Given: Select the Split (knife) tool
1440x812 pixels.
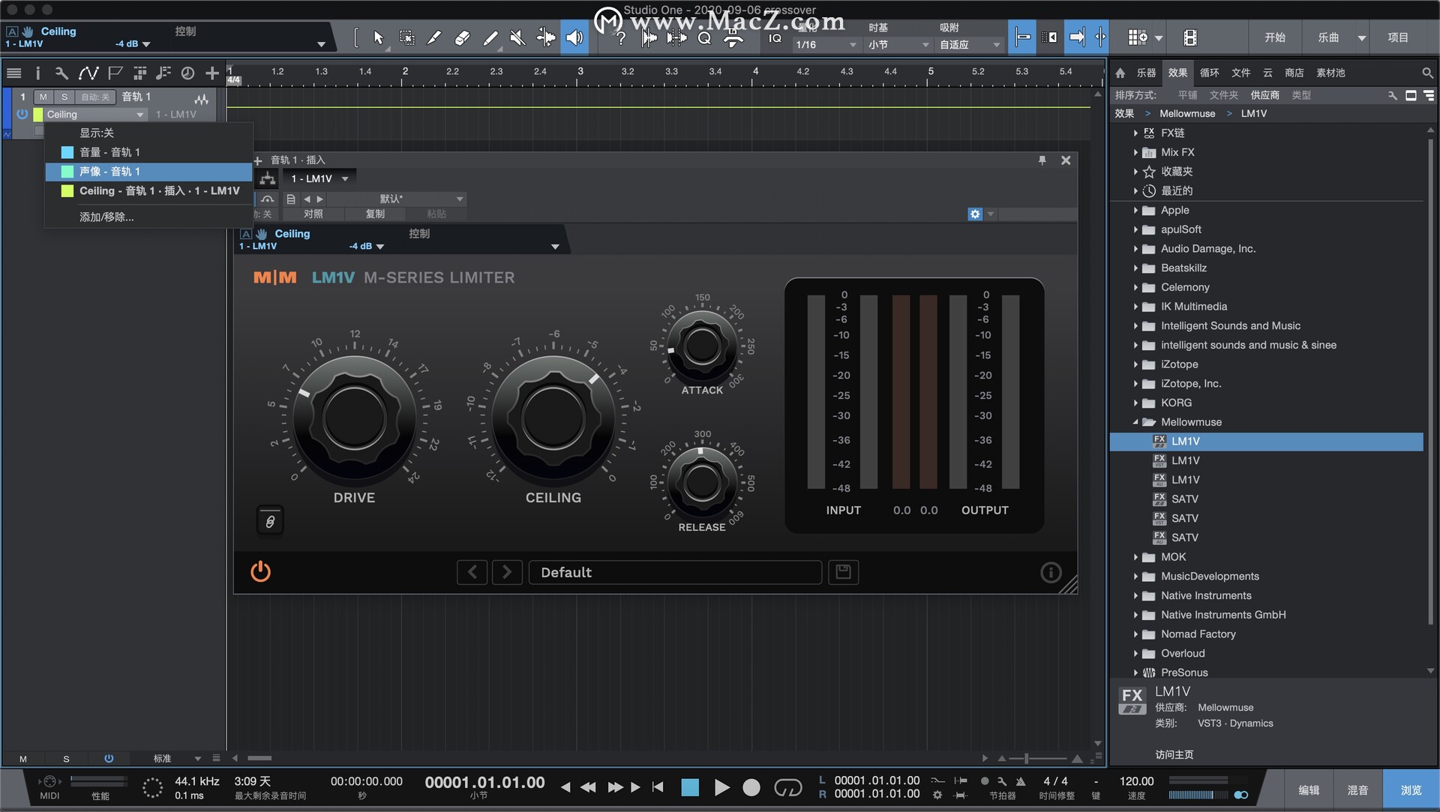Looking at the screenshot, I should pyautogui.click(x=434, y=37).
